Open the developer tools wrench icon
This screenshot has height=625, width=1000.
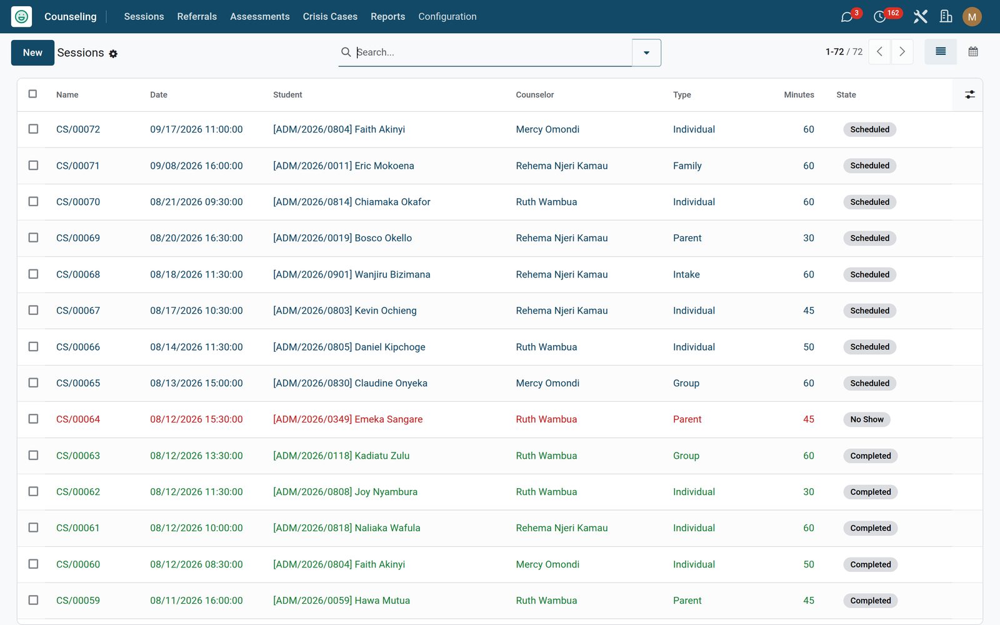(x=920, y=17)
